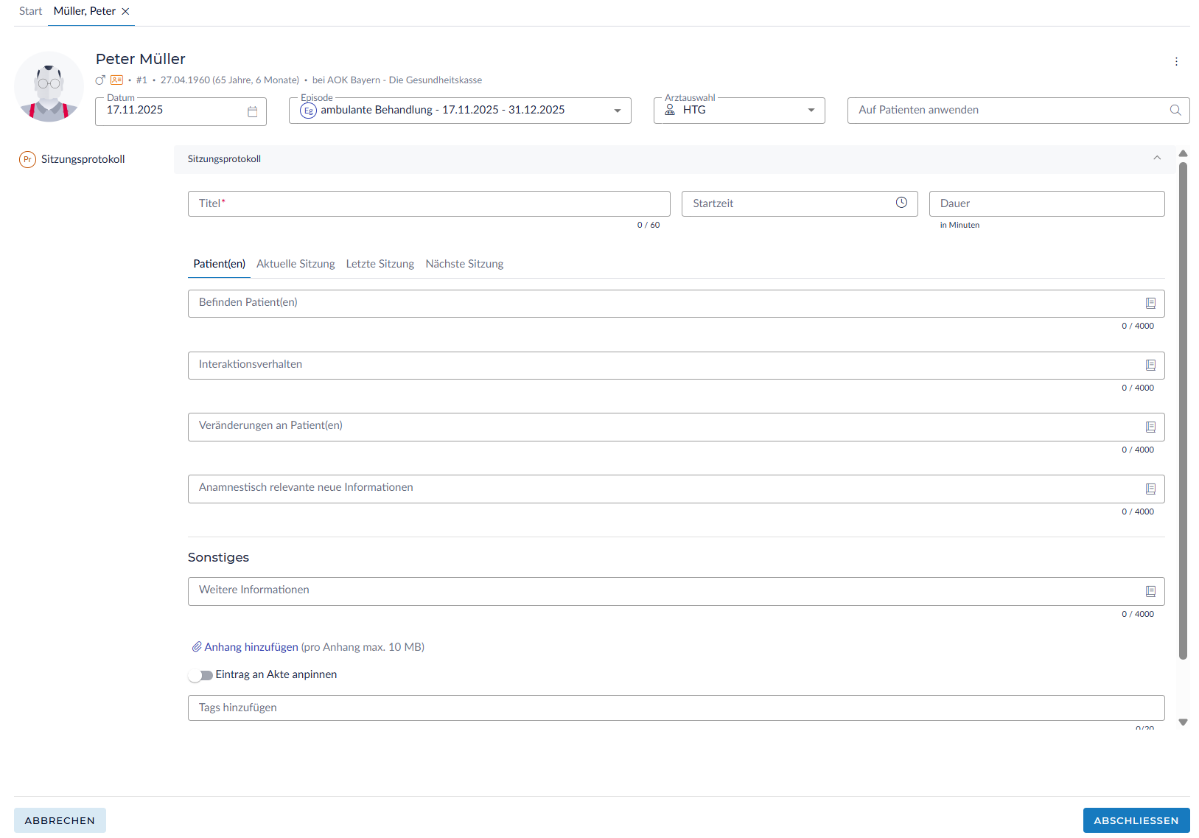Switch to the Aktuelle Sitzung tab
The width and height of the screenshot is (1199, 838).
pos(296,264)
